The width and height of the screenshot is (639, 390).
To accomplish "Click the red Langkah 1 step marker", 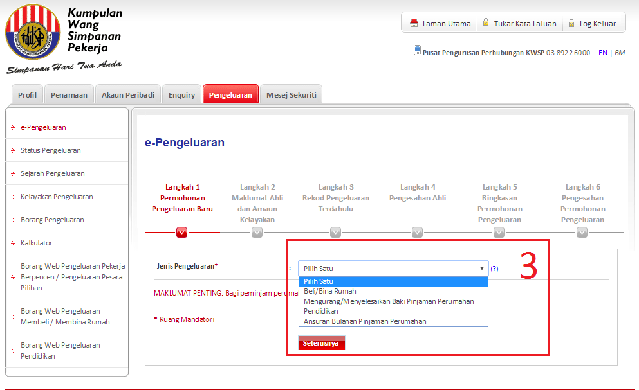I will click(181, 232).
